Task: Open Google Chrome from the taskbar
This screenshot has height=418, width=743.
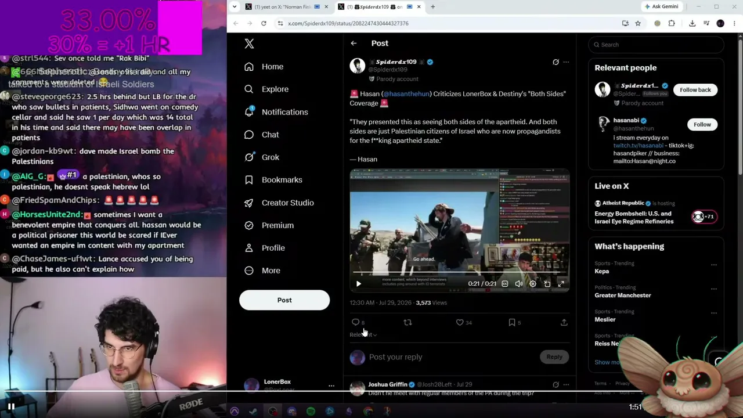Action: tap(368, 412)
